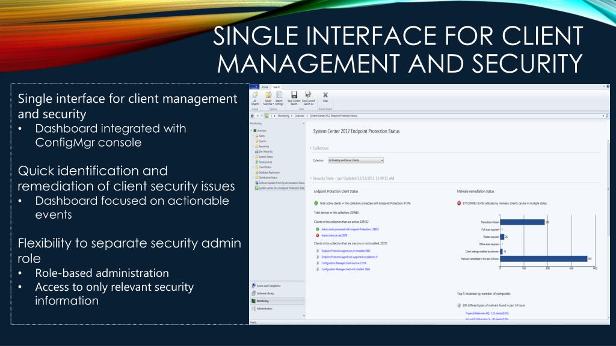Image resolution: width=616 pixels, height=346 pixels.
Task: Open the blue application menu button
Action: coord(254,87)
